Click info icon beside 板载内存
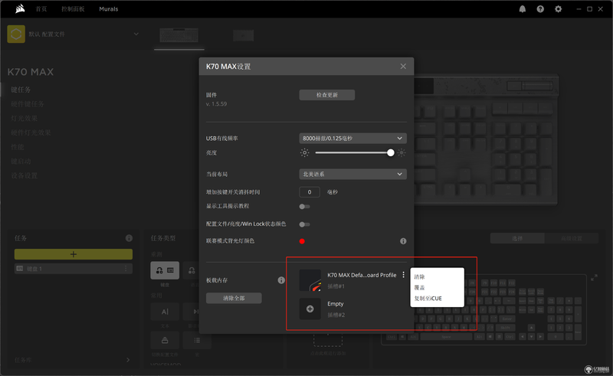 click(x=281, y=280)
